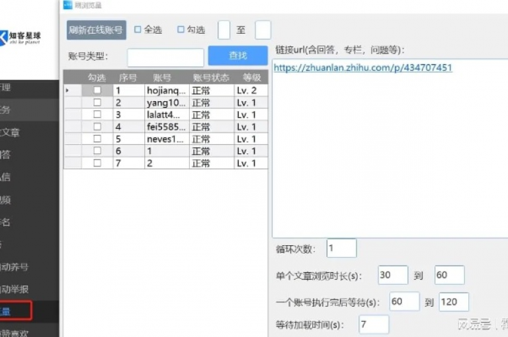Click the 等待加载时间 field showing 7

click(x=374, y=324)
